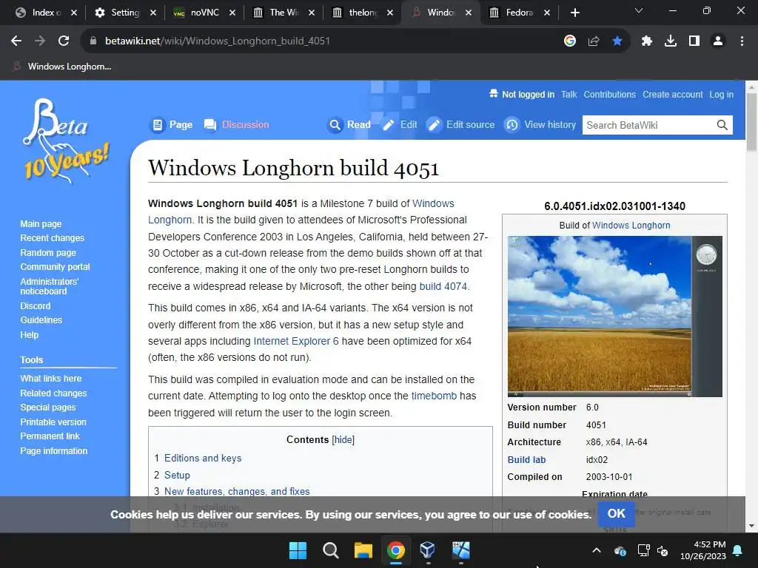
Task: Click the BetaWiki 10 Years logo
Action: (x=66, y=141)
